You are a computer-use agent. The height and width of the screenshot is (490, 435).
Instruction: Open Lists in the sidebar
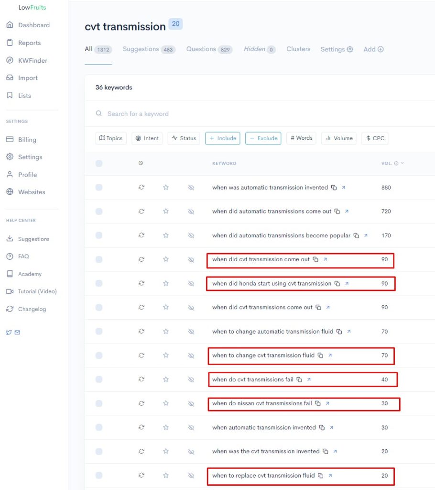click(19, 96)
